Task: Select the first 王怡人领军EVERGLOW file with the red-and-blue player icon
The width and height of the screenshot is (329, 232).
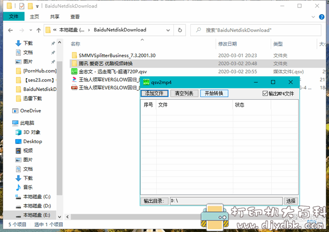Action: [105, 80]
